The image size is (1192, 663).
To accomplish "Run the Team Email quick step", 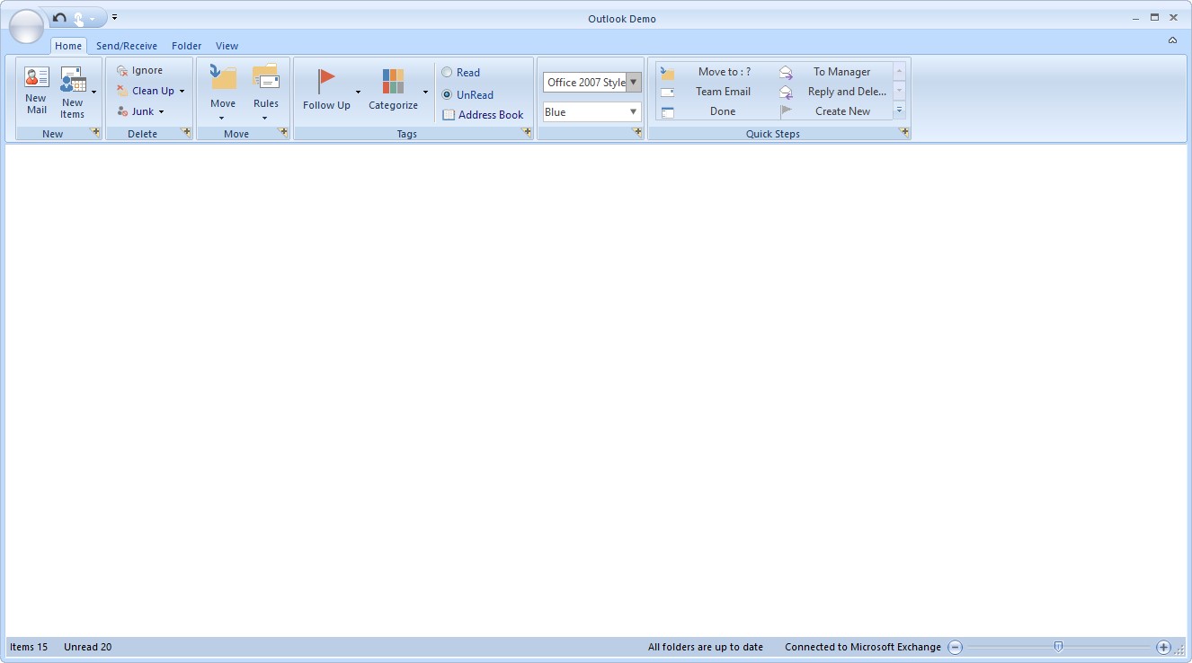I will [x=716, y=92].
